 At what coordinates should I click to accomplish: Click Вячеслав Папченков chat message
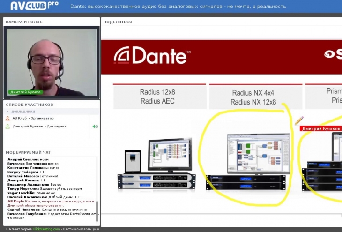click(33, 164)
